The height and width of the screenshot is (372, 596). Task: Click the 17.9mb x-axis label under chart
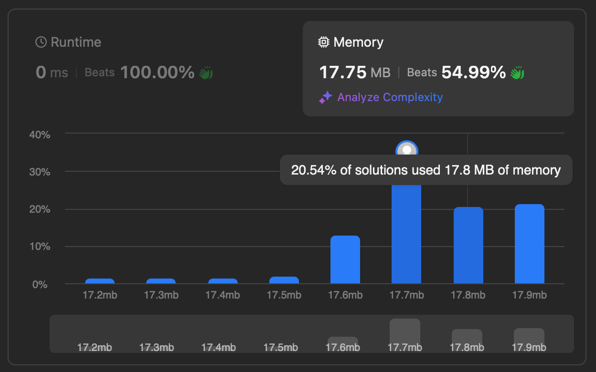point(530,295)
